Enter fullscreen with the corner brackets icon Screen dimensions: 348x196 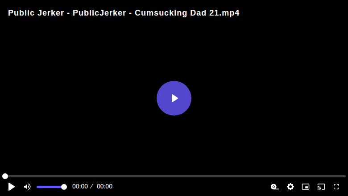tap(336, 187)
